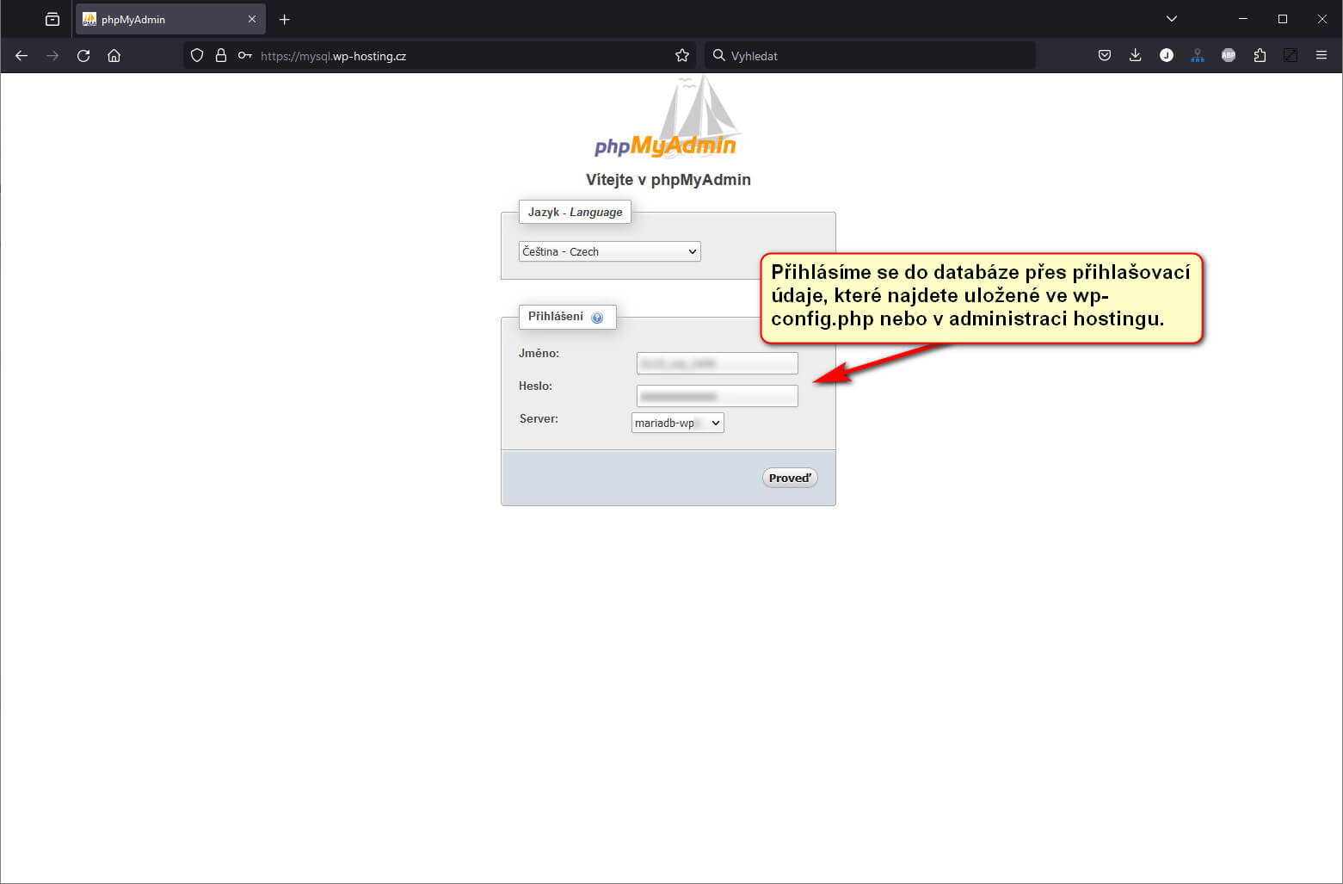Close the Firefox window
This screenshot has height=884, width=1343.
[x=1322, y=19]
